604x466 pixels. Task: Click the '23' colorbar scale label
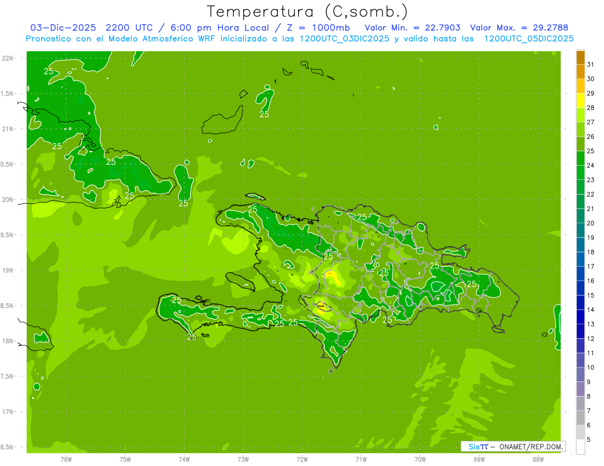click(591, 179)
